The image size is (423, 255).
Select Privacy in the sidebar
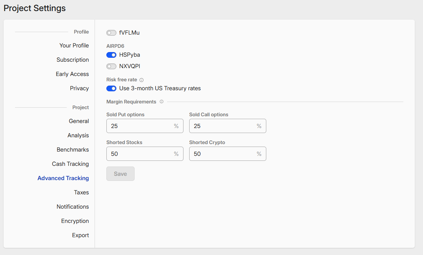[79, 88]
